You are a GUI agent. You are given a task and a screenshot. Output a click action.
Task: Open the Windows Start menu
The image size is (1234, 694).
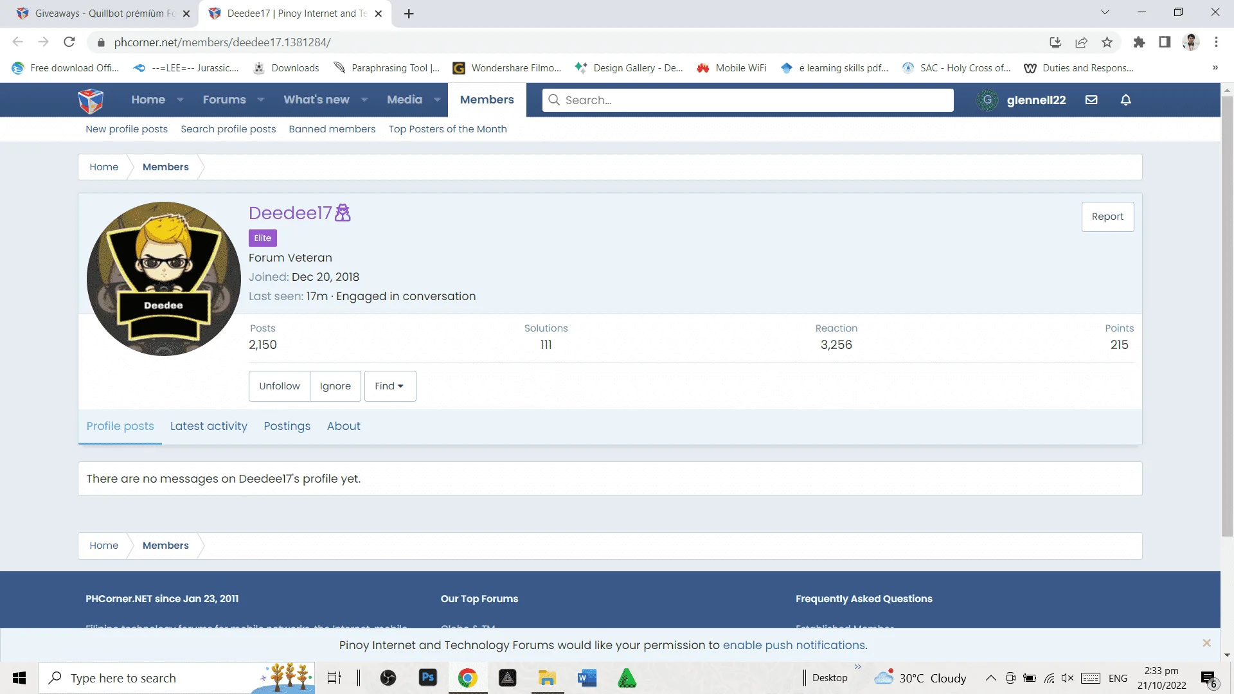pos(19,678)
